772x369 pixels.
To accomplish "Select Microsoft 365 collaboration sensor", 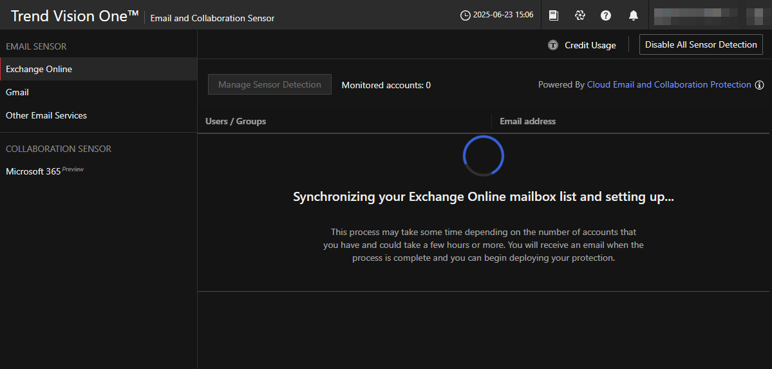I will point(33,171).
